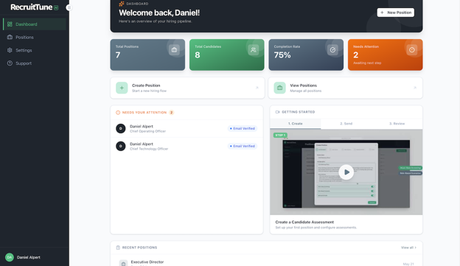Click arrow on View Positions card

tap(415, 88)
